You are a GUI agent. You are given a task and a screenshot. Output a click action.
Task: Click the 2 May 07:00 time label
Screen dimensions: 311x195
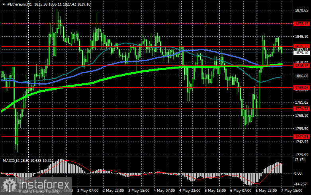point(88,191)
